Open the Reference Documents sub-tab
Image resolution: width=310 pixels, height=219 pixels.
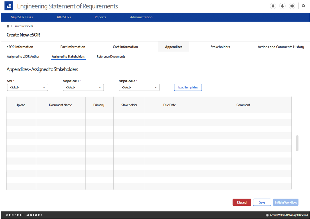point(111,57)
